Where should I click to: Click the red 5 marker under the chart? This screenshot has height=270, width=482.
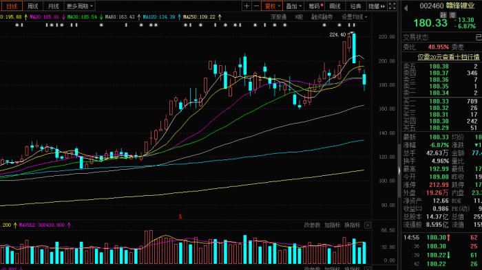coord(180,216)
